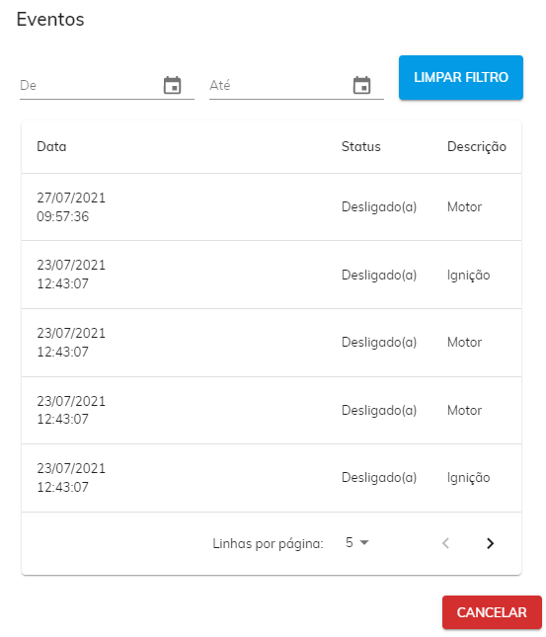Go to next page of events
546x637 pixels.
click(x=490, y=543)
